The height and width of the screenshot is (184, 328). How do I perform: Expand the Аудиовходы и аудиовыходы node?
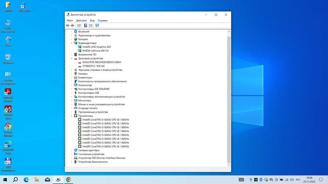[x=72, y=35]
